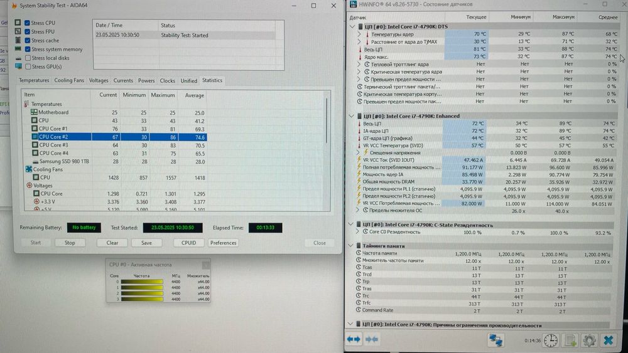Screen dimensions: 628x353
Task: Uncheck the Stress cache checkbox
Action: tap(27, 40)
